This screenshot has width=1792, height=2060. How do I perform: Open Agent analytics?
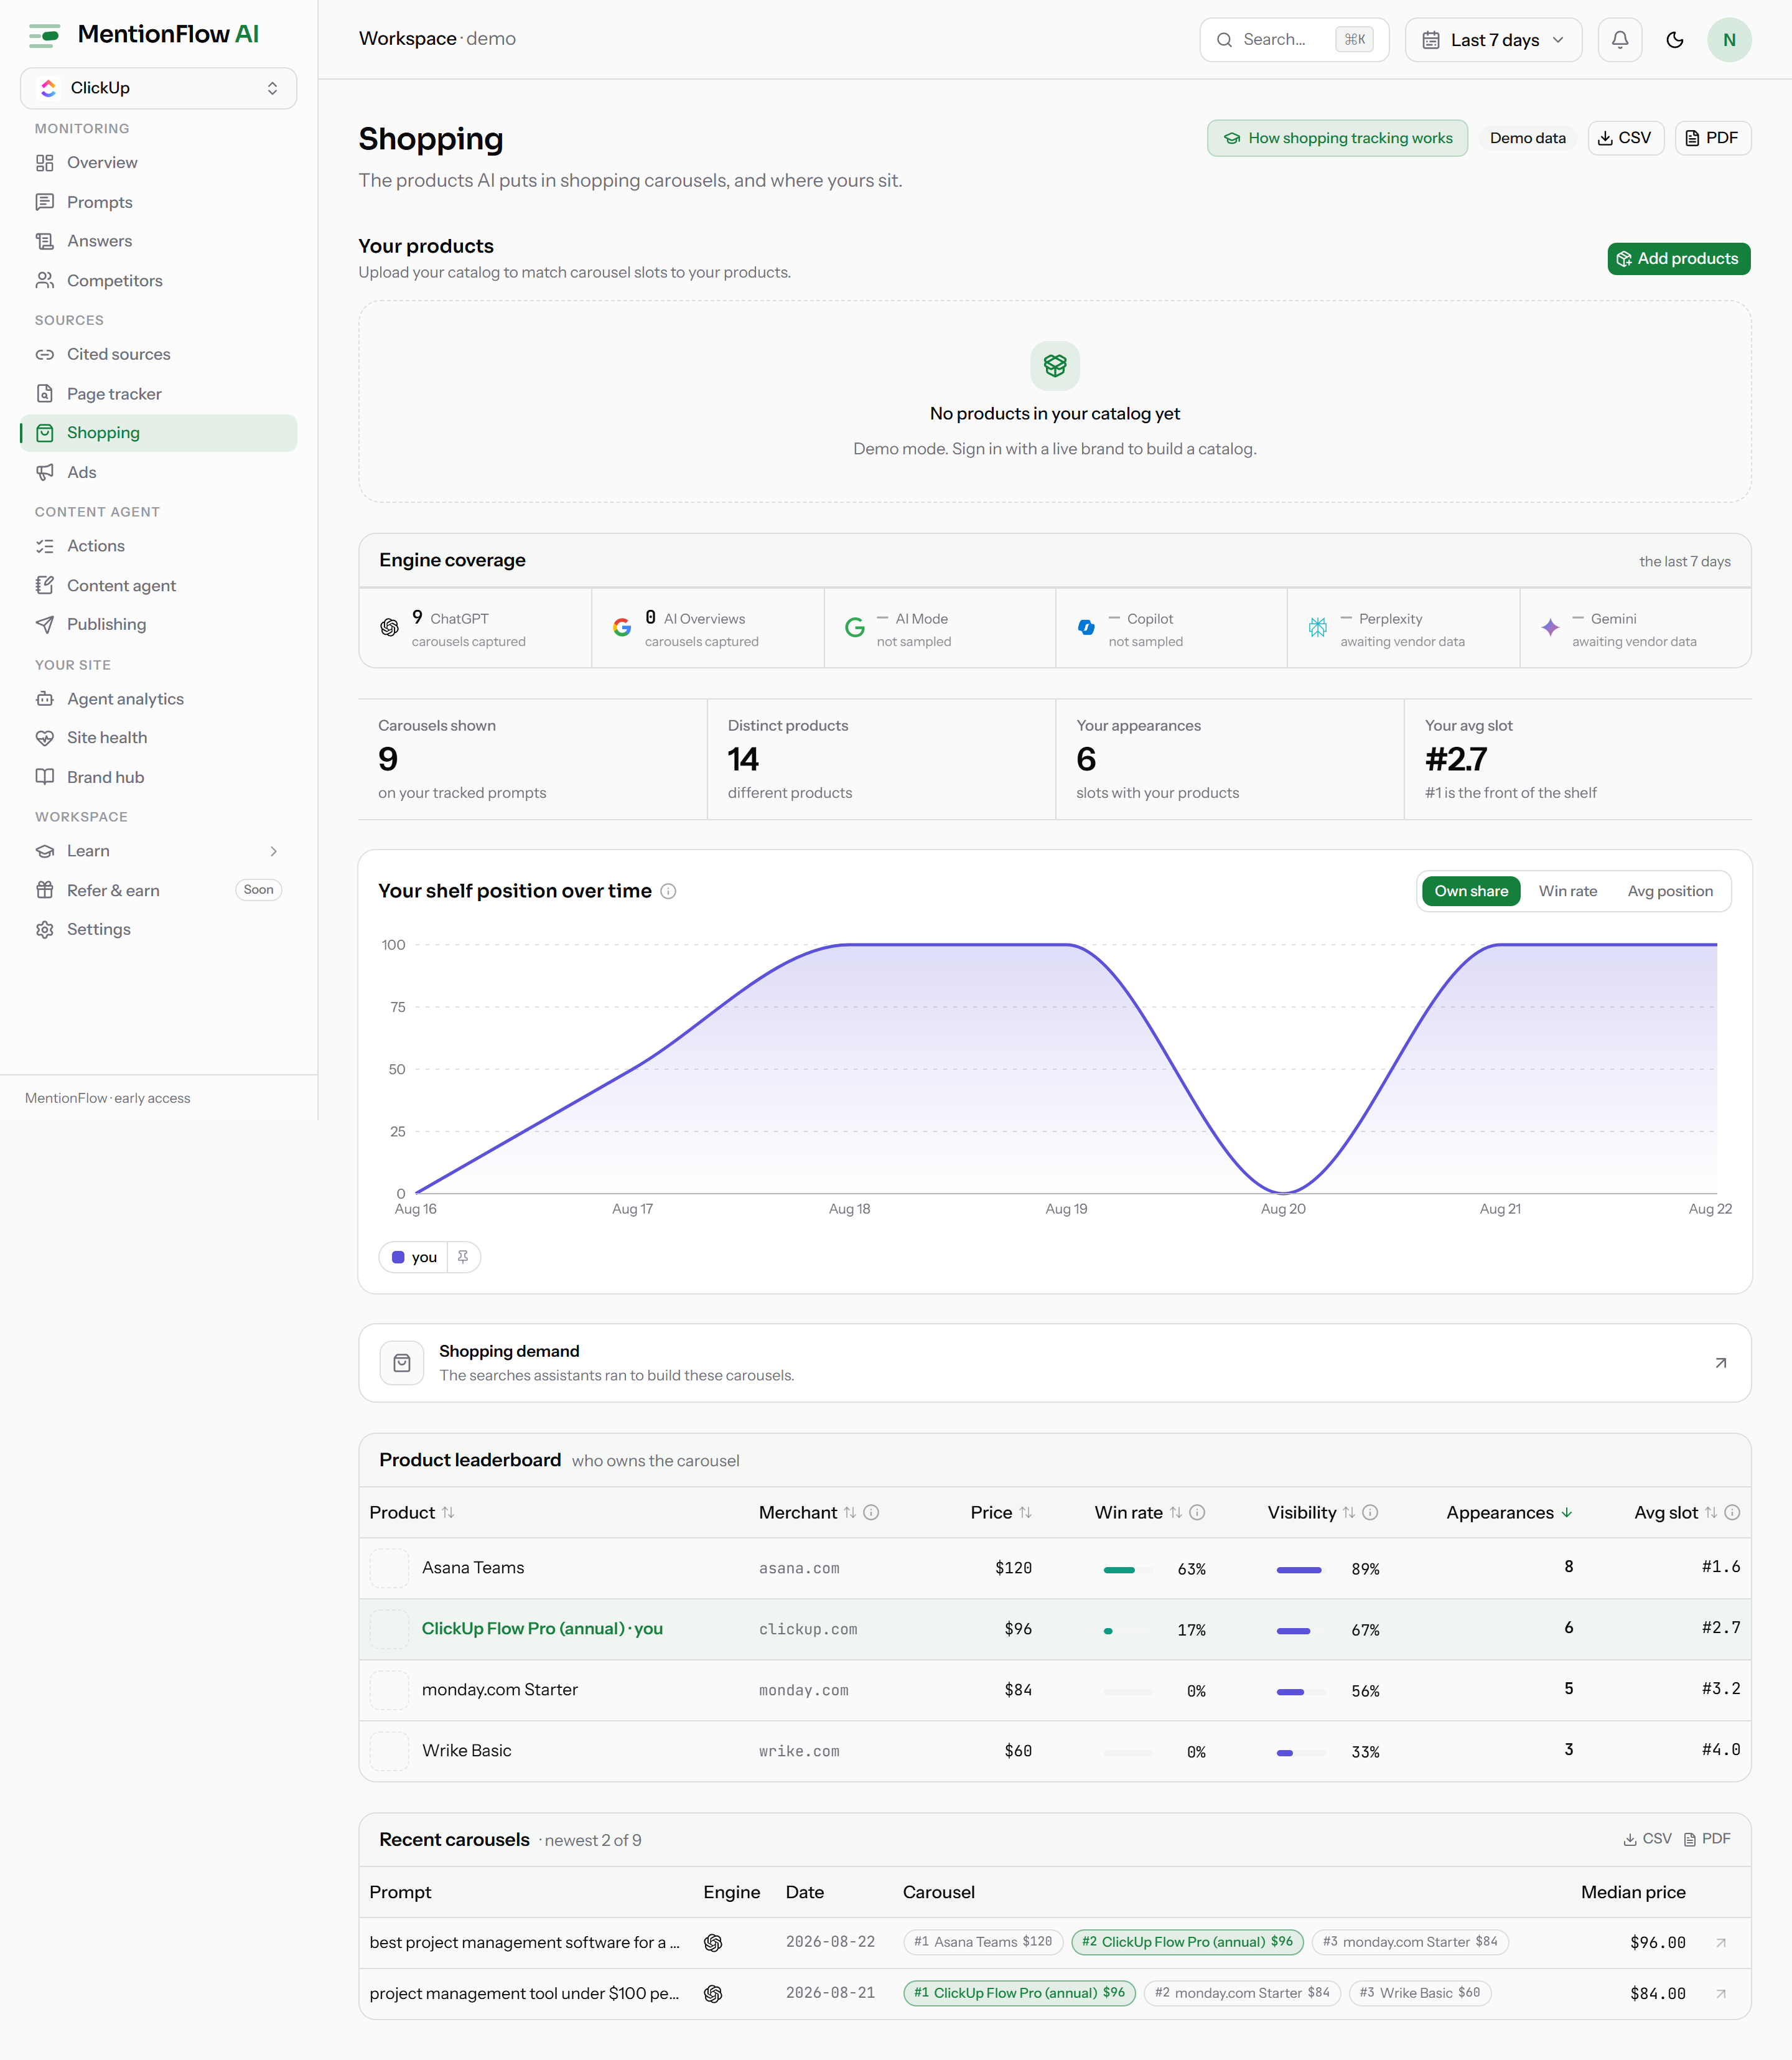[158, 699]
